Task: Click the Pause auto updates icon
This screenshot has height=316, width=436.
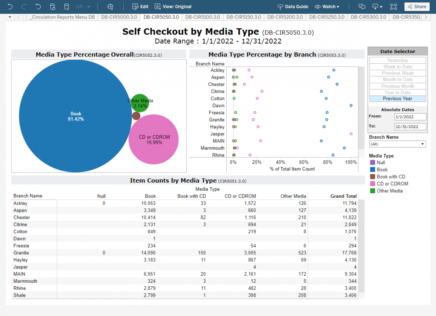Action: [66, 7]
